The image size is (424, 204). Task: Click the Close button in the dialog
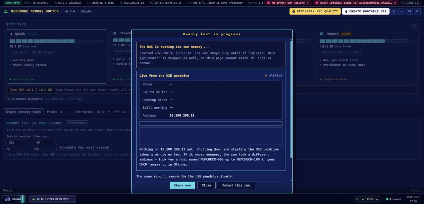click(x=206, y=185)
